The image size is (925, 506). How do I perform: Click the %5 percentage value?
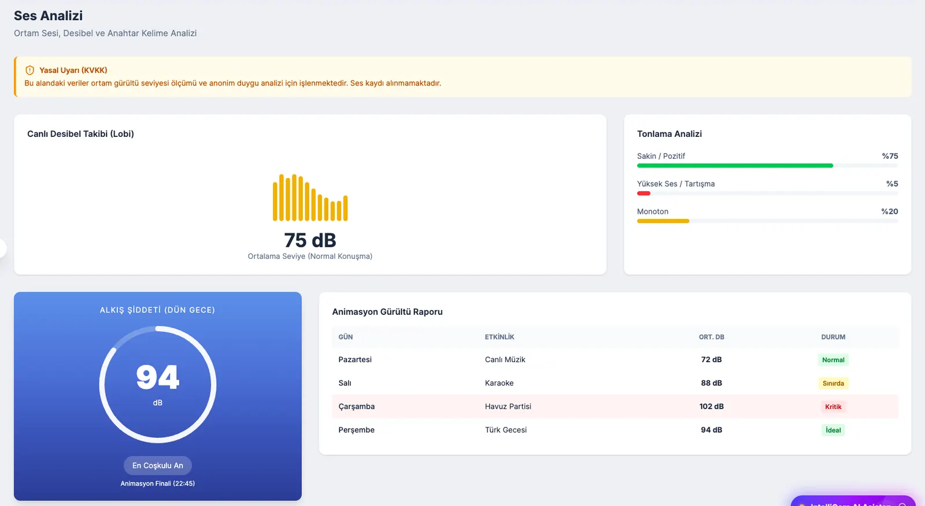pos(892,184)
